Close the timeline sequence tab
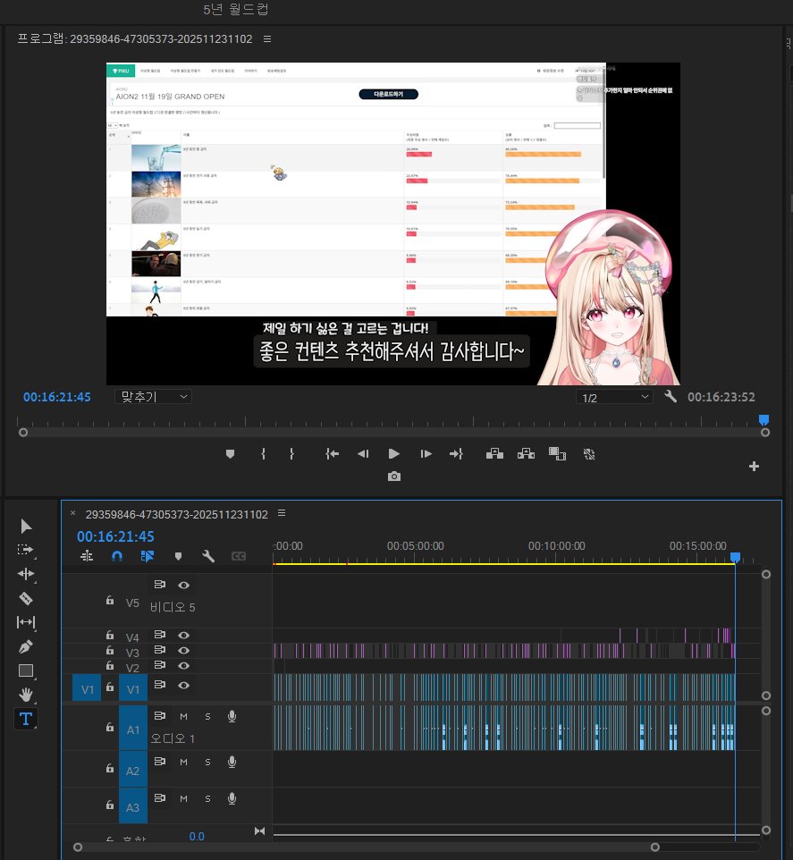This screenshot has width=793, height=860. click(72, 513)
